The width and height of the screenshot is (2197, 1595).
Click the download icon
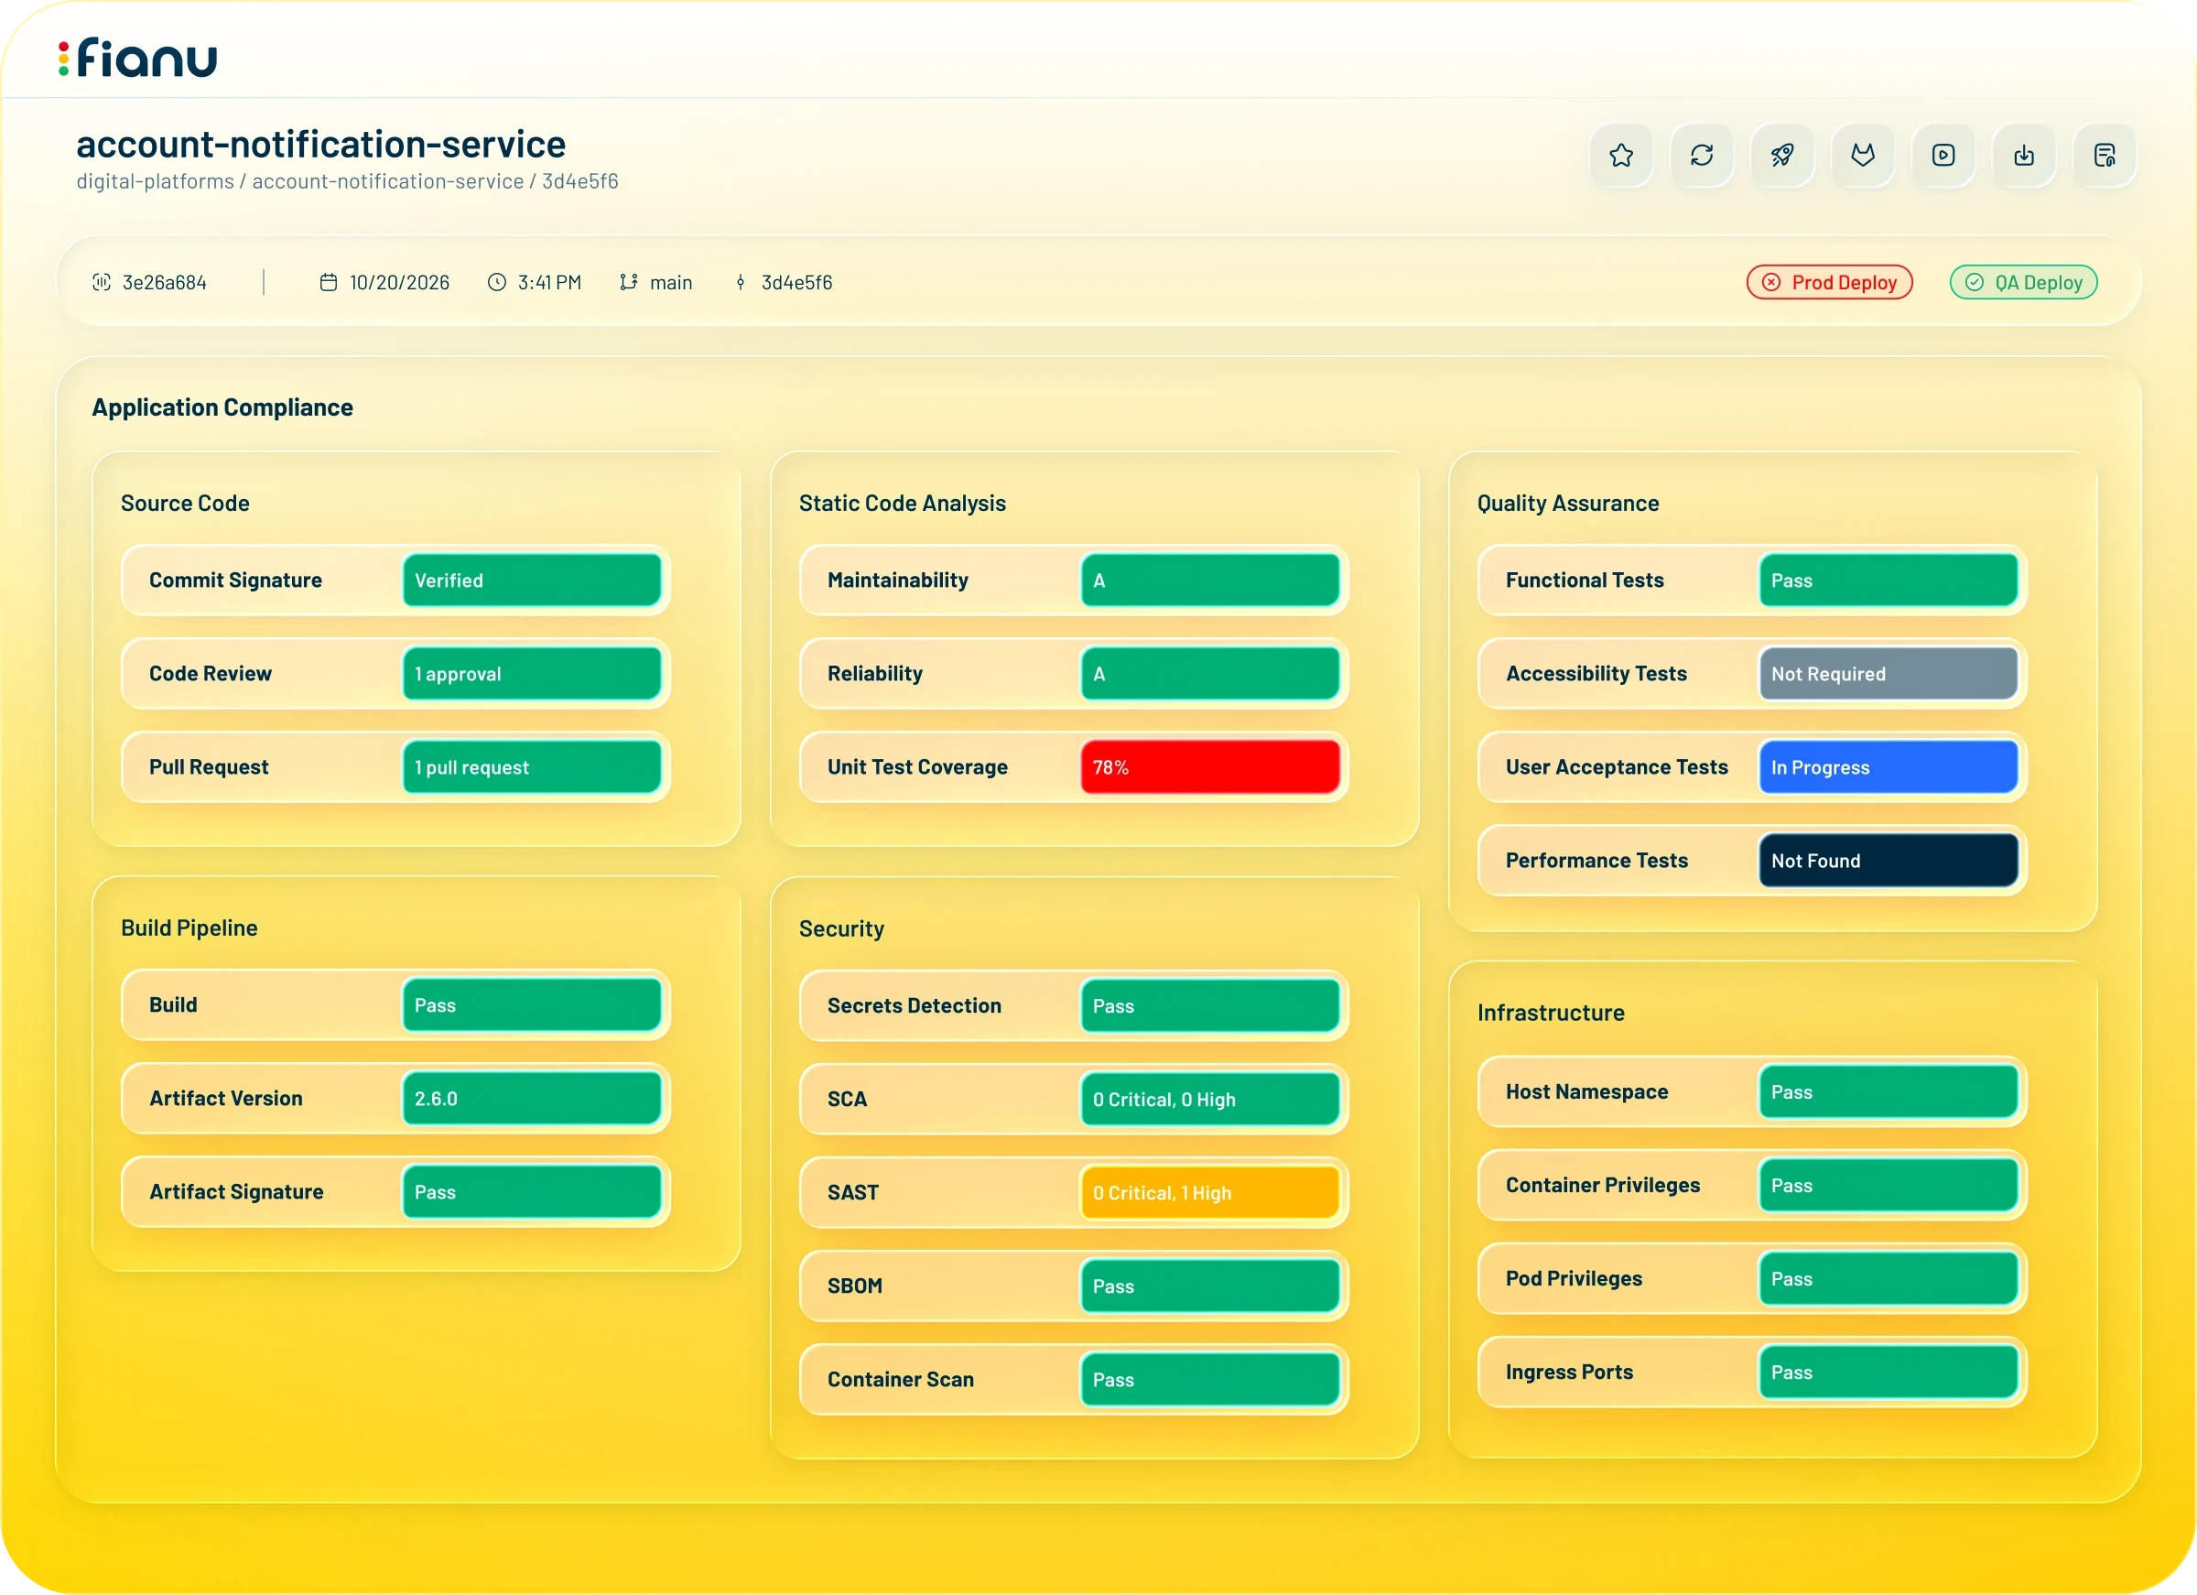click(2024, 155)
